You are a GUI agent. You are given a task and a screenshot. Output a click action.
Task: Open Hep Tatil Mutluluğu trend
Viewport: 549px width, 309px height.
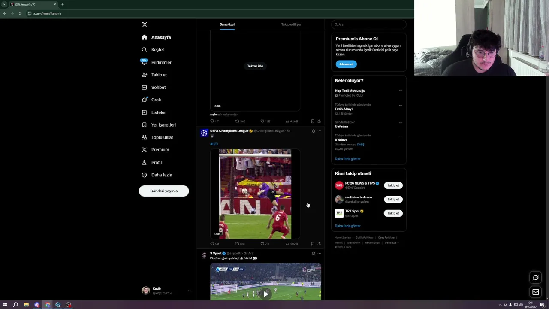[350, 91]
